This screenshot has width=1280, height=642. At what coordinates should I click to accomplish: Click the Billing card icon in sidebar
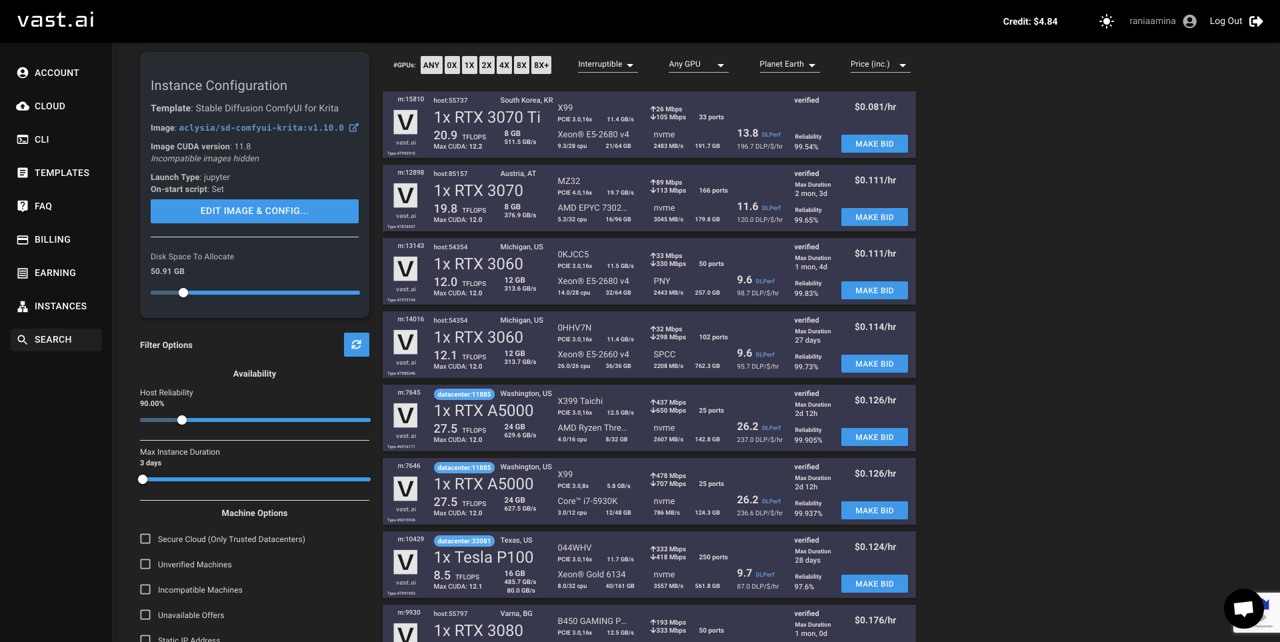click(23, 239)
